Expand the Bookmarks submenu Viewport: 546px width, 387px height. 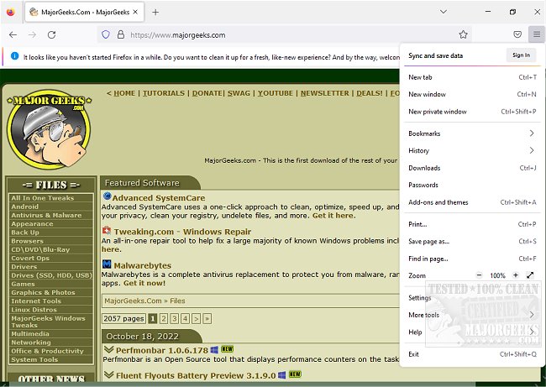[x=473, y=133]
